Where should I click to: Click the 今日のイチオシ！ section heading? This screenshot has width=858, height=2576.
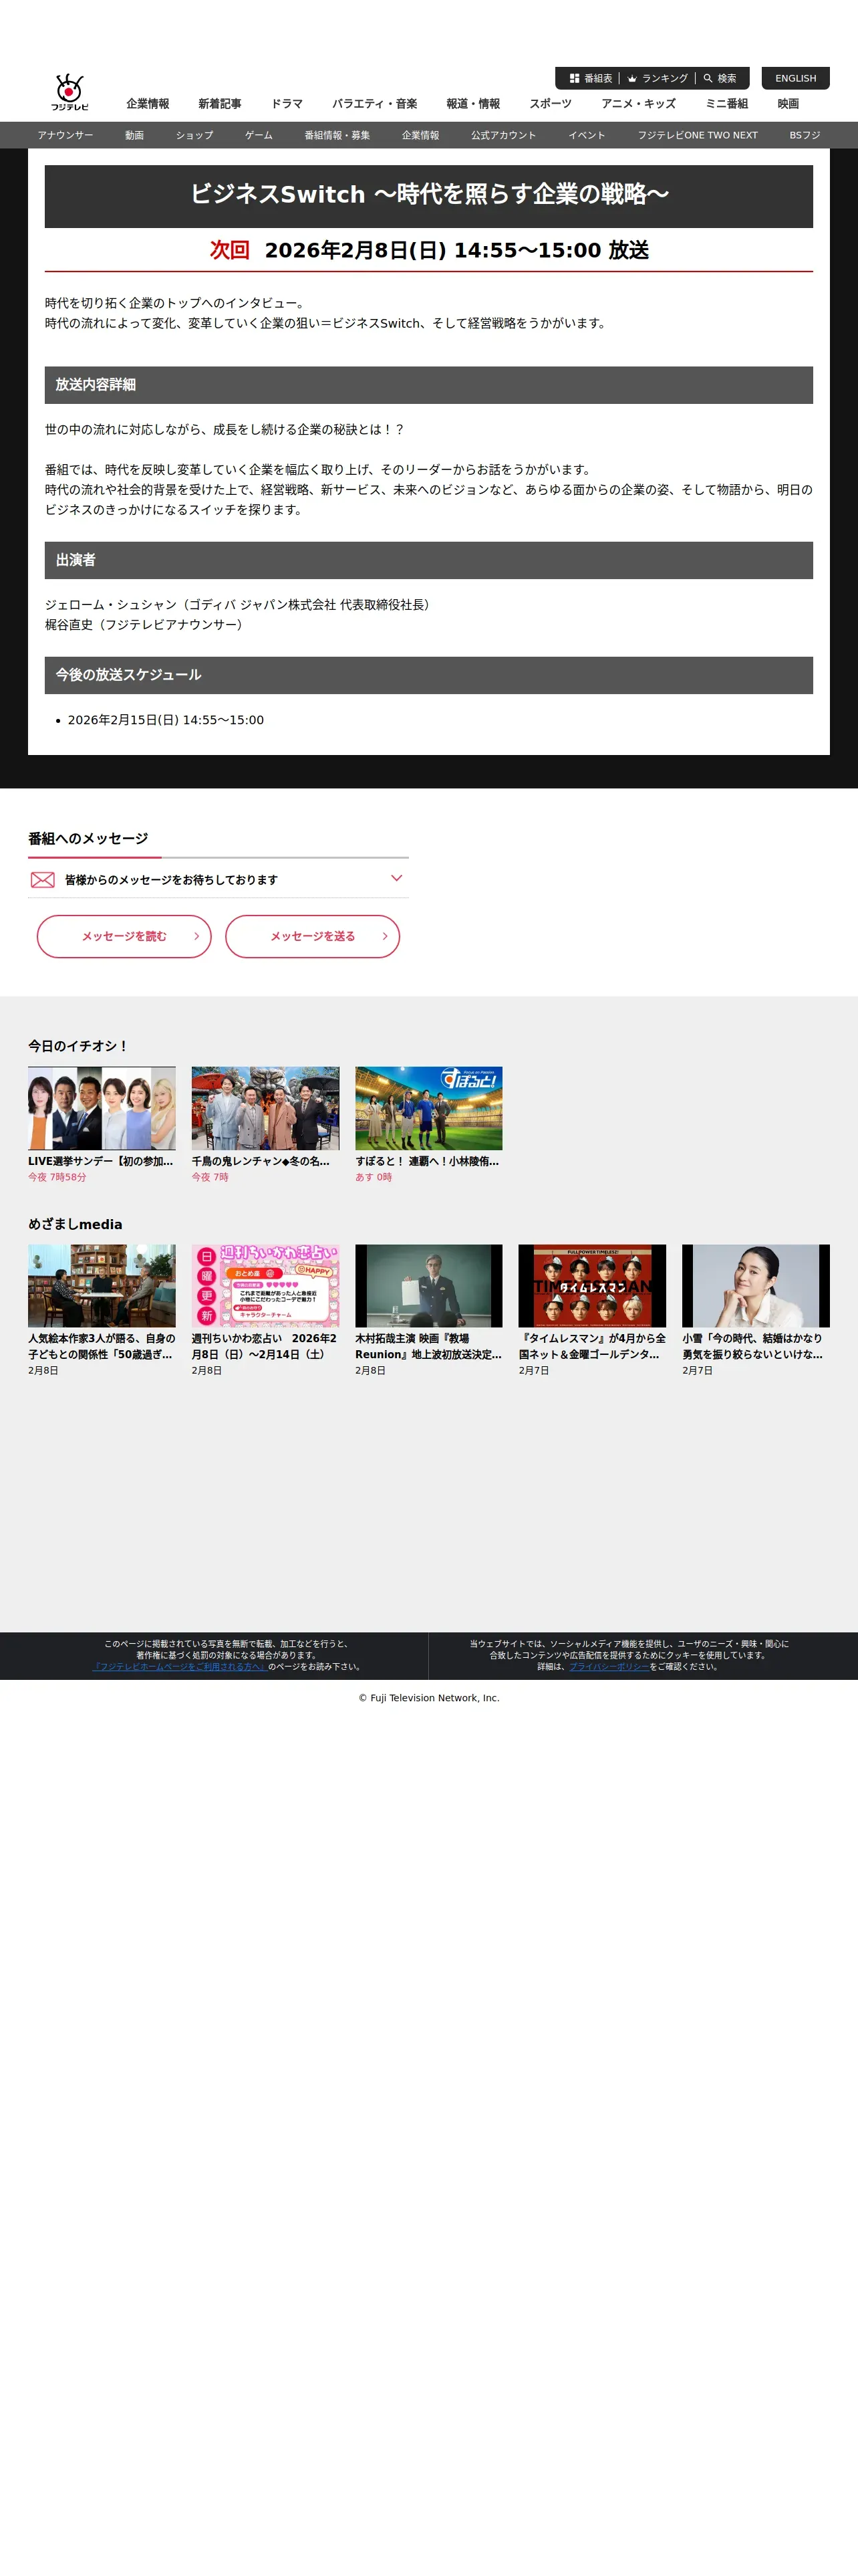tap(79, 1046)
